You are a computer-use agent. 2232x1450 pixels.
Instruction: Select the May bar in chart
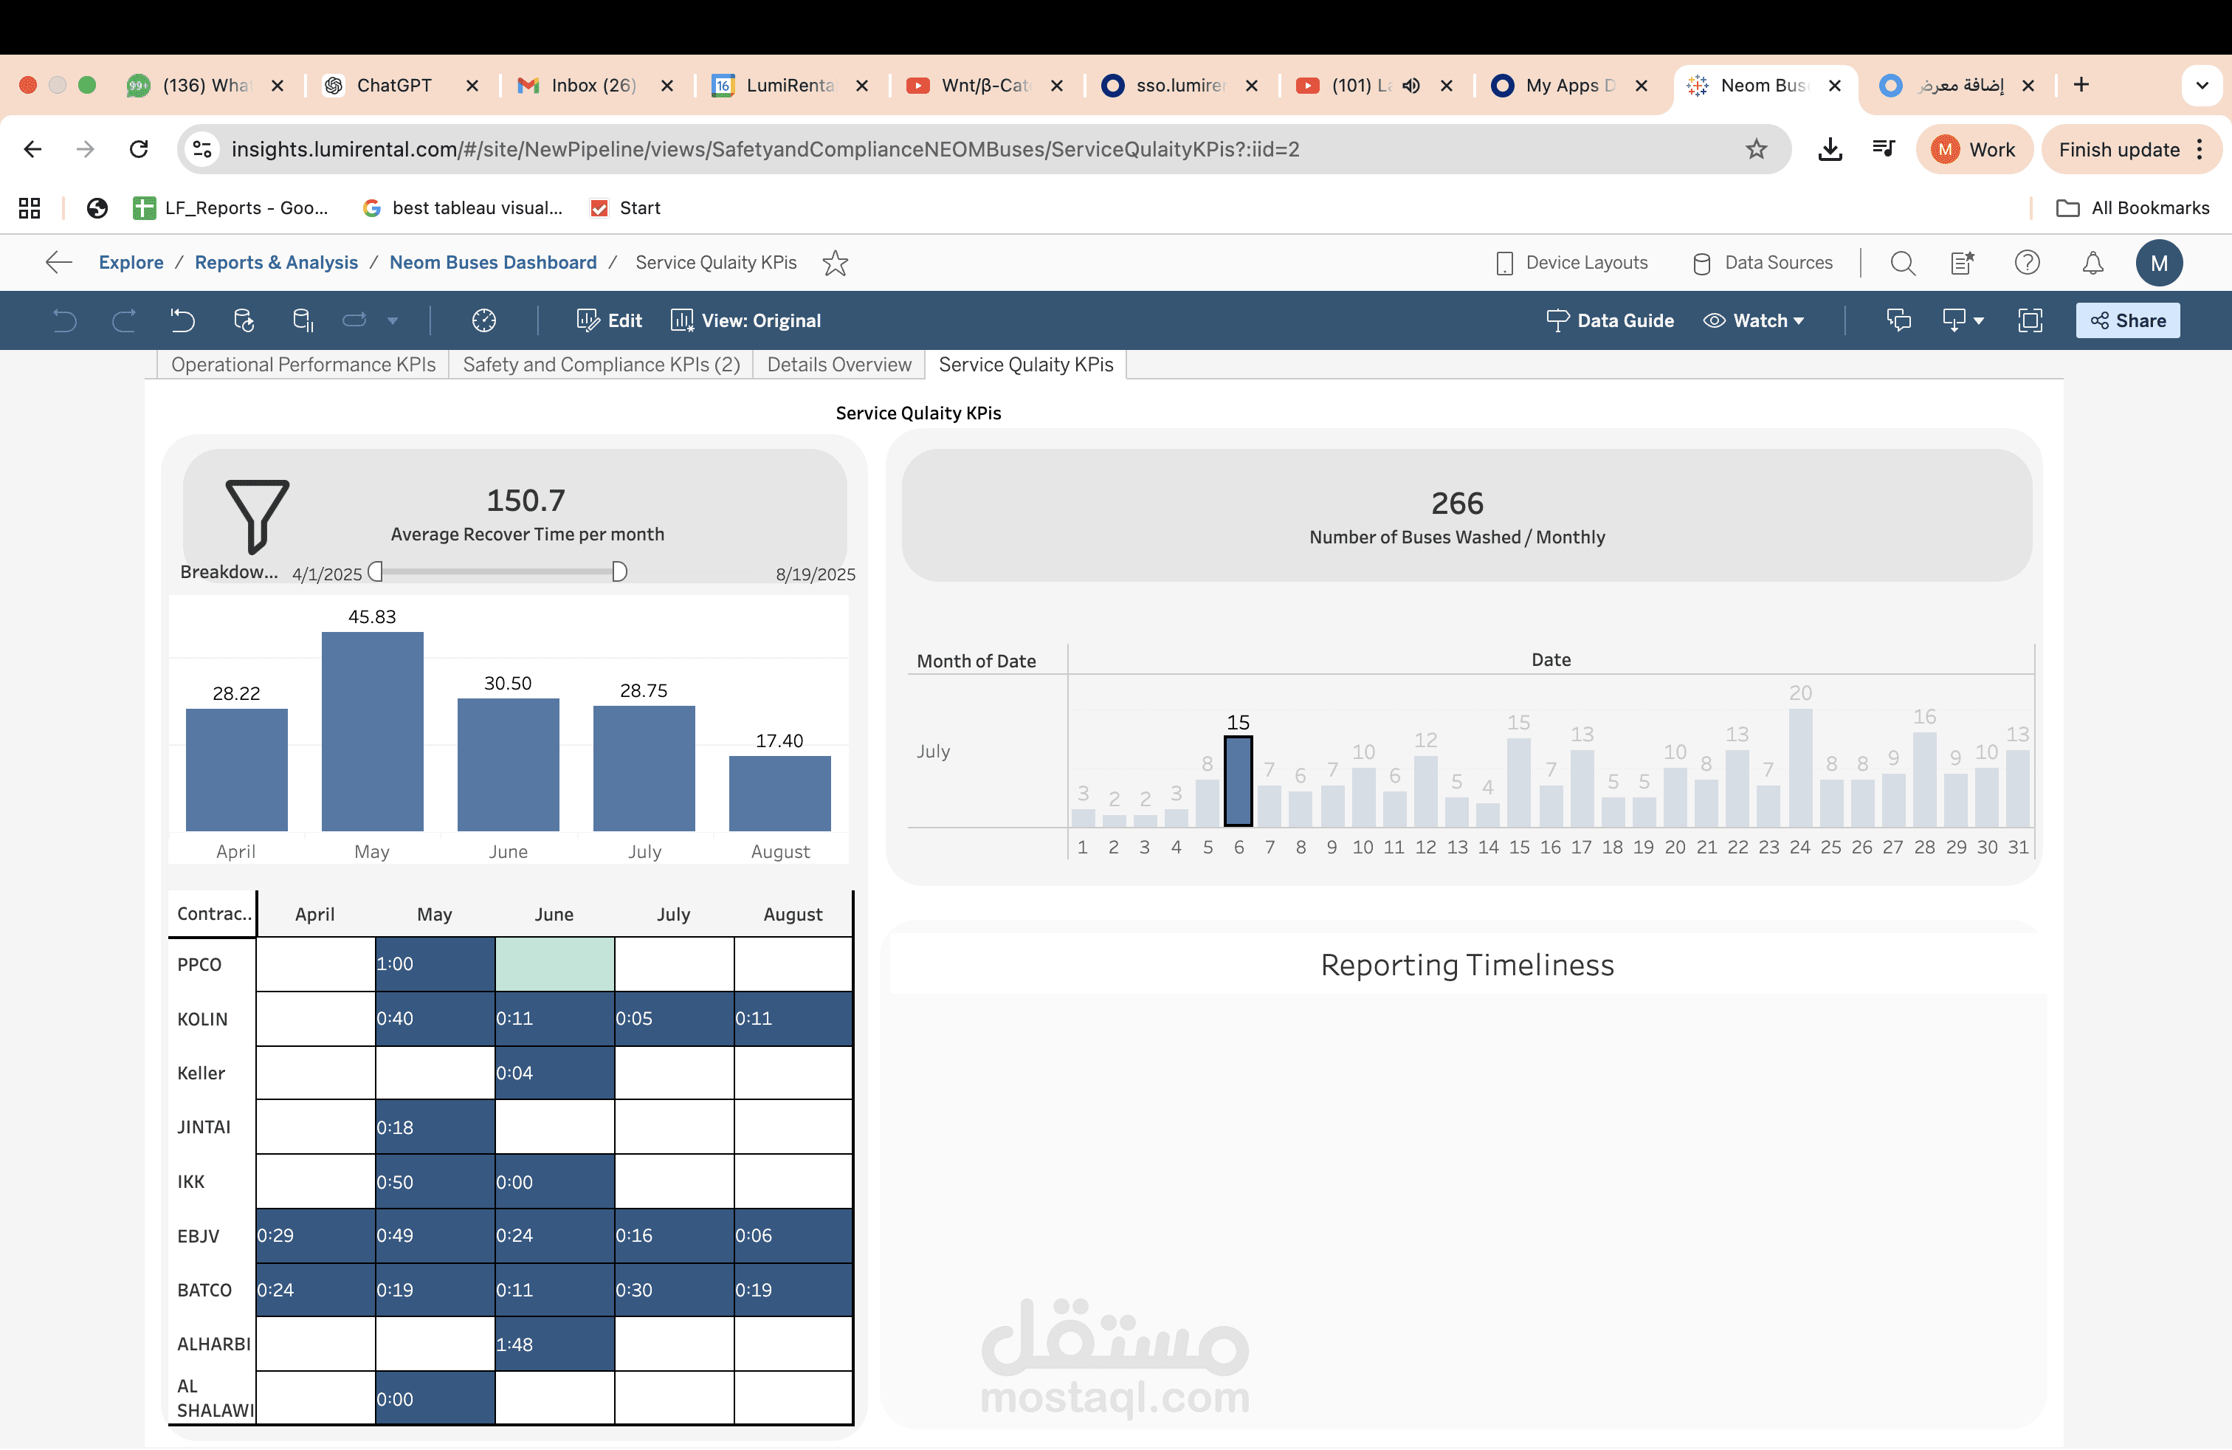[x=372, y=732]
